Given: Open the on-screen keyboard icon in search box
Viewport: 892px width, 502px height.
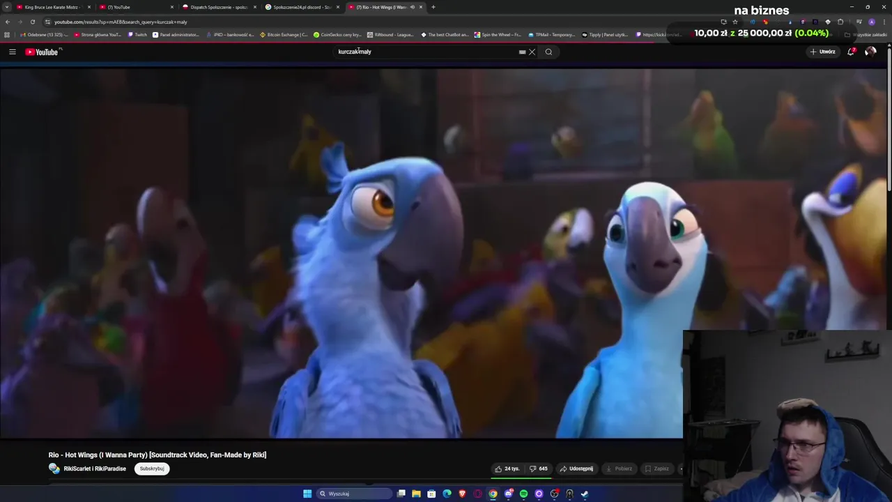Looking at the screenshot, I should point(522,52).
